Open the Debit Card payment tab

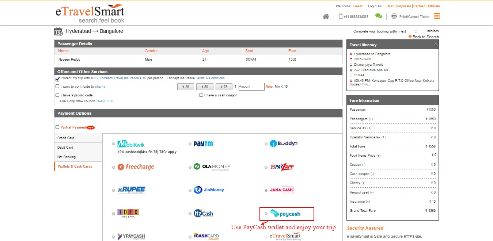click(78, 148)
